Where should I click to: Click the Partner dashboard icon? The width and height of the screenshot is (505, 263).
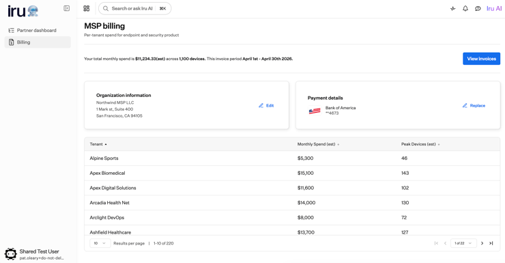click(12, 30)
